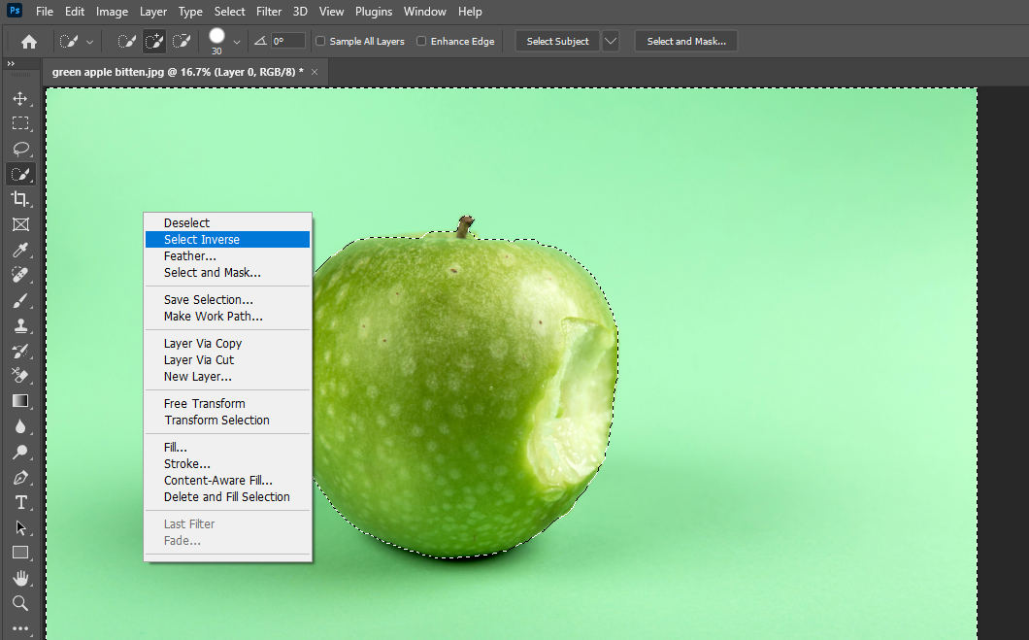Select the Crop tool
1029x640 pixels.
coord(20,199)
